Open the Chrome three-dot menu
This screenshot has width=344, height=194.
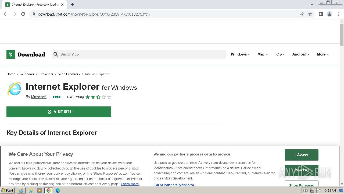click(x=338, y=14)
